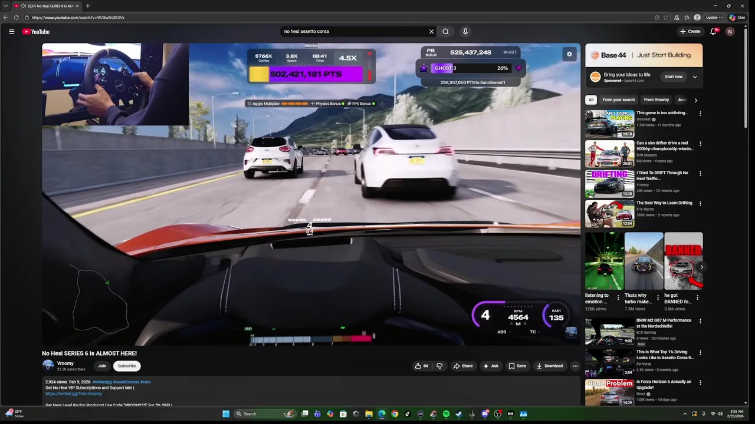Go to the YouTube home logo
Screen dimensions: 755x424
point(36,32)
